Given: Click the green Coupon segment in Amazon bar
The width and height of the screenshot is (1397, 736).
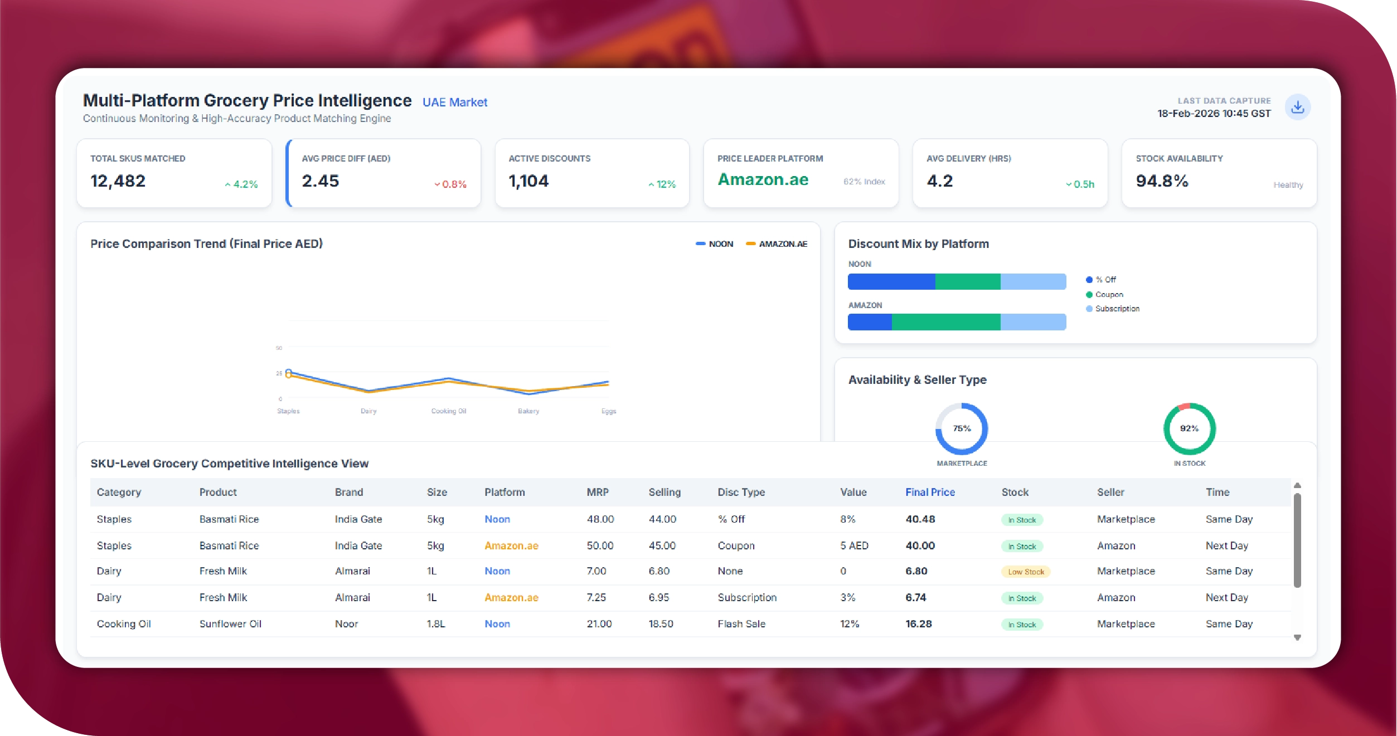Looking at the screenshot, I should click(945, 322).
